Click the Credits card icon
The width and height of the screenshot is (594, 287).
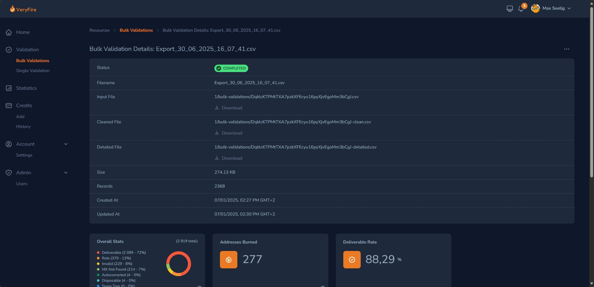(x=9, y=106)
